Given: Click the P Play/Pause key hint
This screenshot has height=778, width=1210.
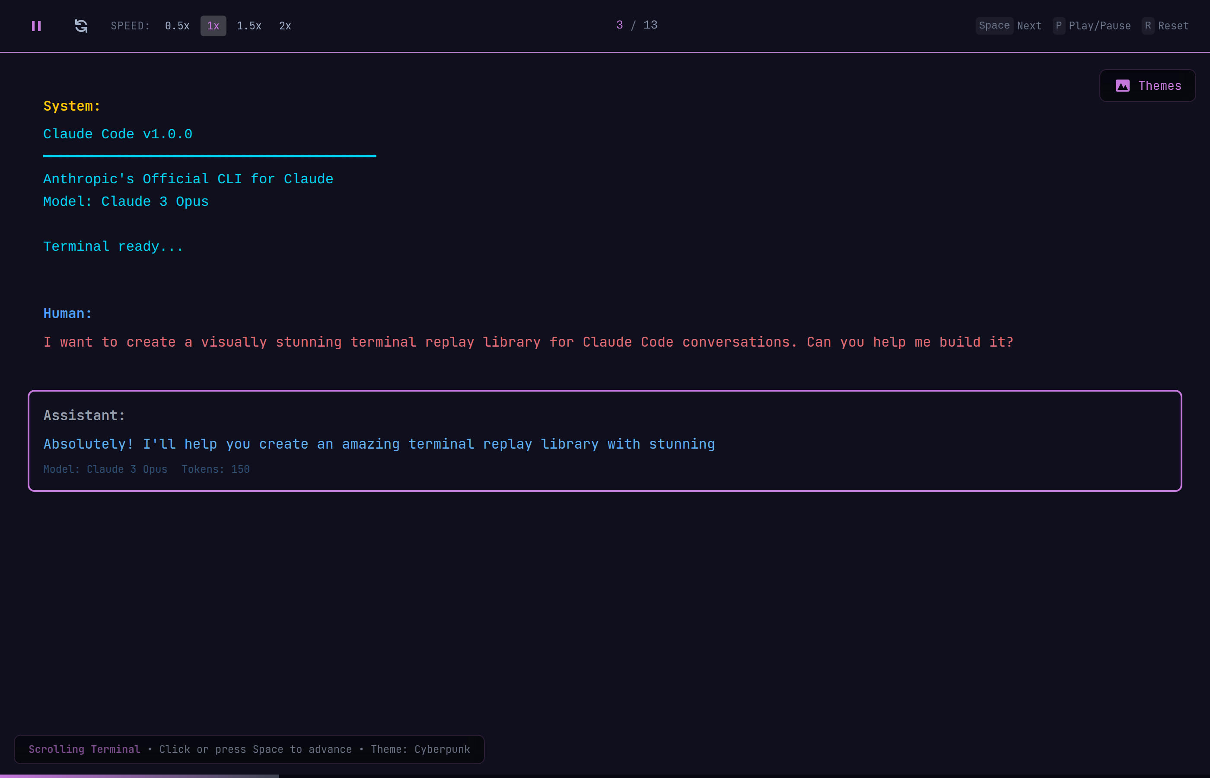Looking at the screenshot, I should tap(1091, 26).
